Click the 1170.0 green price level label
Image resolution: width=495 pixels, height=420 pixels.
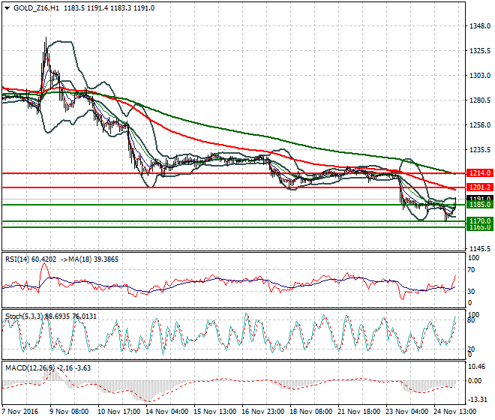[x=480, y=220]
